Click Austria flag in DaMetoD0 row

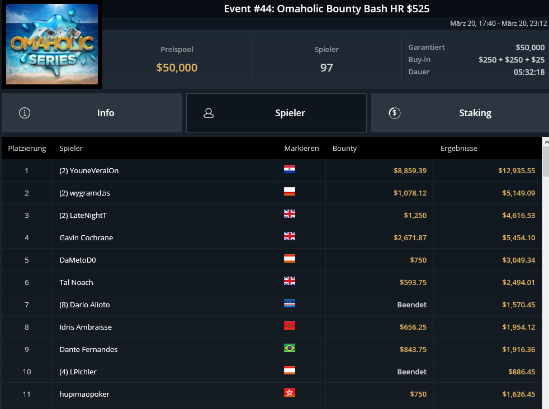[x=290, y=259]
